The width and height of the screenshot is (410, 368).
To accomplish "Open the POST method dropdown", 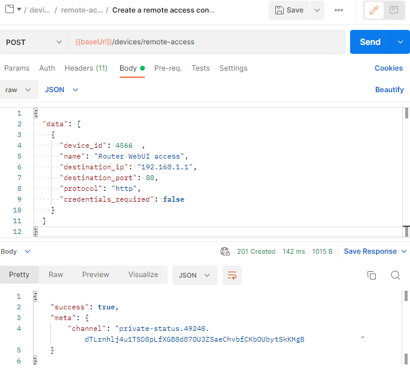I will click(33, 42).
